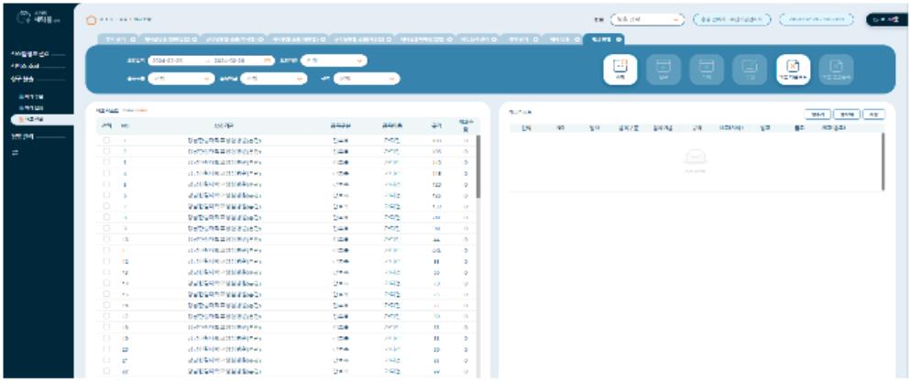Switch to the second tab in the tab strip
Screen dimensions: 911x381
170,39
